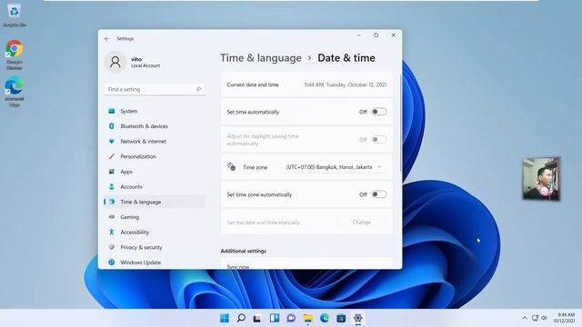This screenshot has width=582, height=327.
Task: Open Microsoft Store from the taskbar
Action: pos(341,318)
